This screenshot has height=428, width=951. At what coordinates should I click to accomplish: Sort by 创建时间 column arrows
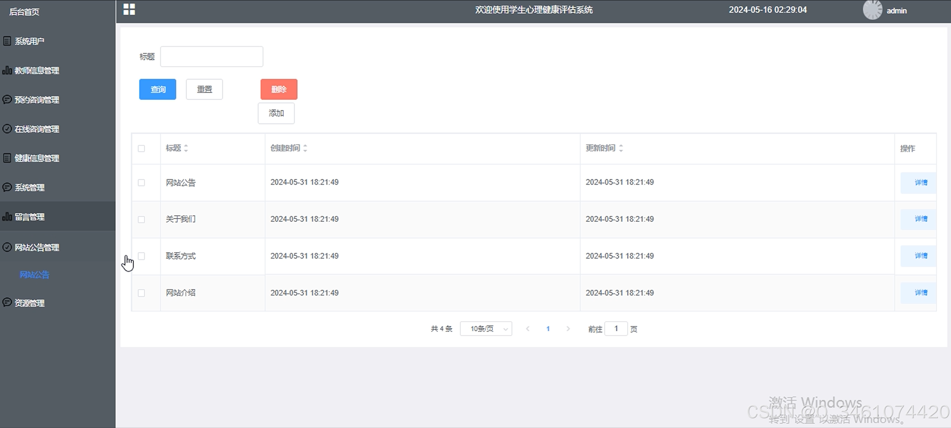point(305,148)
